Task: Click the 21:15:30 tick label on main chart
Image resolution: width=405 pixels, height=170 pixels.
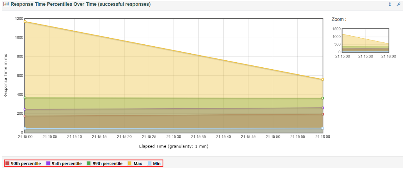Action: pos(173,137)
